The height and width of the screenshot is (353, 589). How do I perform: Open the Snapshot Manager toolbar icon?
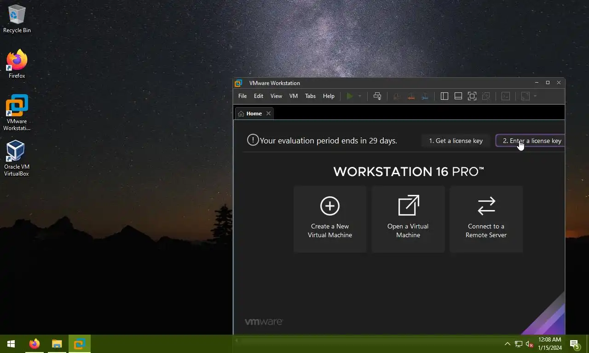click(x=425, y=96)
